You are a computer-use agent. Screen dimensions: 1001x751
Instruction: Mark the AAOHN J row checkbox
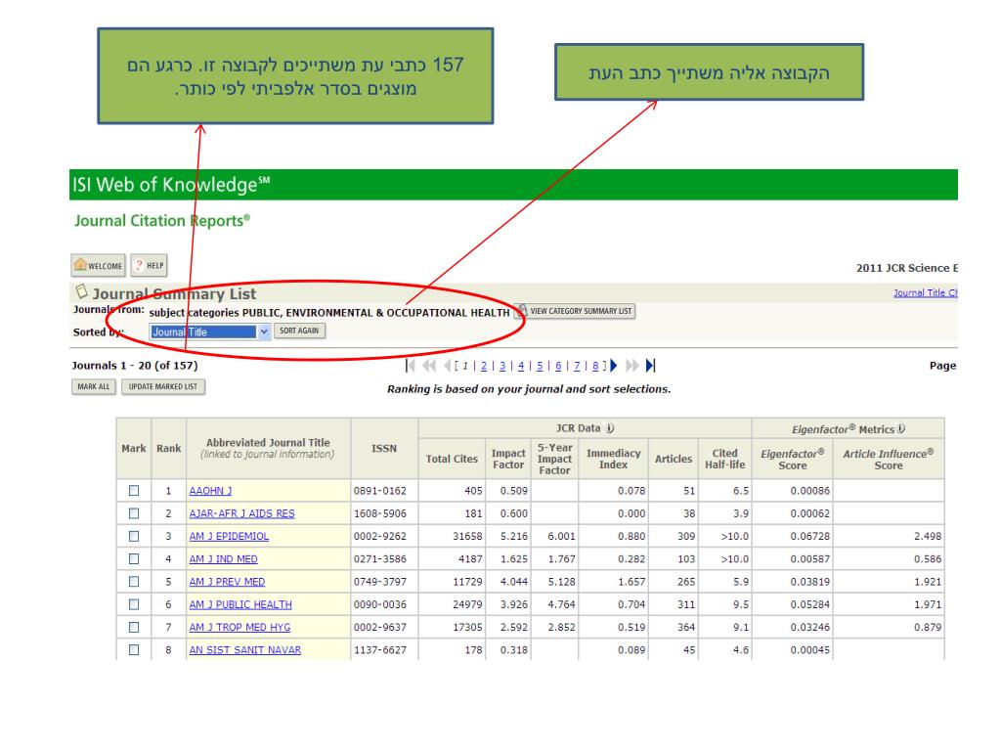tap(133, 491)
